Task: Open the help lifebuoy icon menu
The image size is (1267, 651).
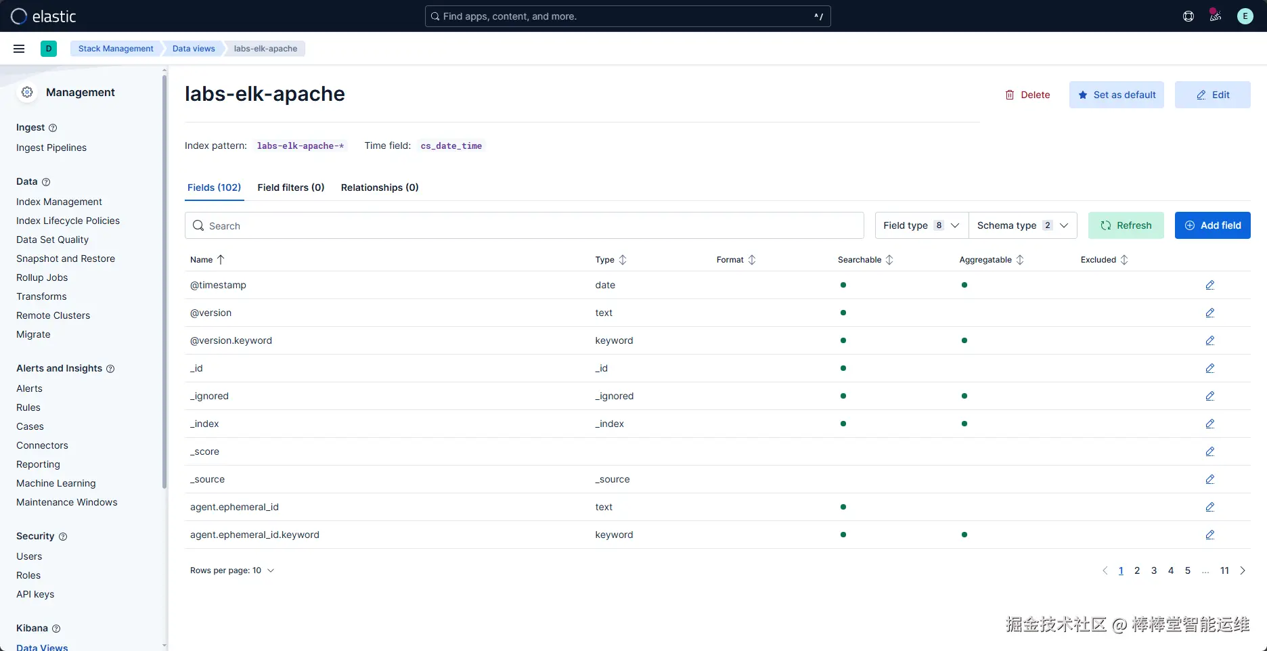Action: pos(1188,16)
